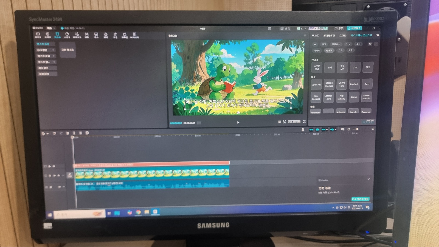Open the Transitions (전환) panel
This screenshot has width=439, height=247.
pos(87,35)
